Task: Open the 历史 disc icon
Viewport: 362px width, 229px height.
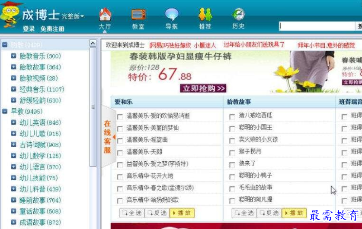Action: point(238,15)
